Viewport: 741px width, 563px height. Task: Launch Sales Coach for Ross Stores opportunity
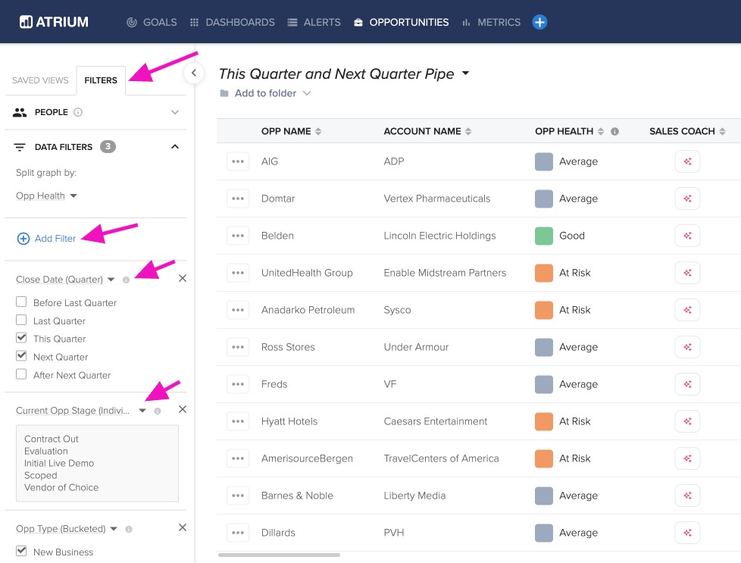coord(687,347)
